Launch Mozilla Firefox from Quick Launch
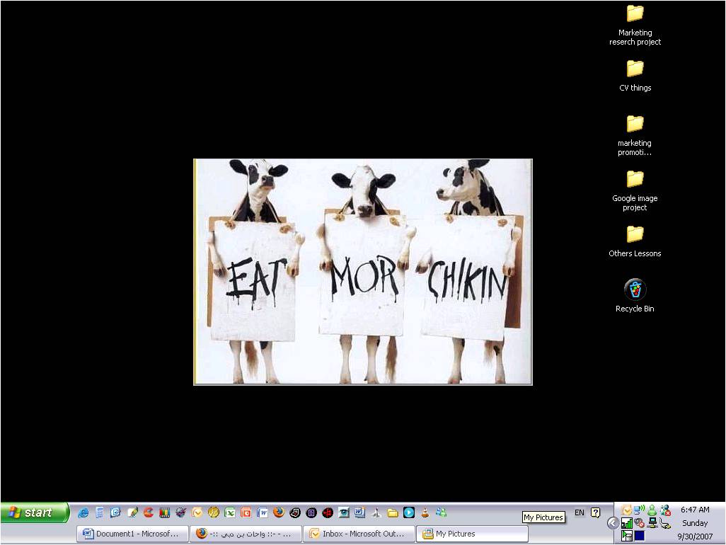 click(279, 512)
